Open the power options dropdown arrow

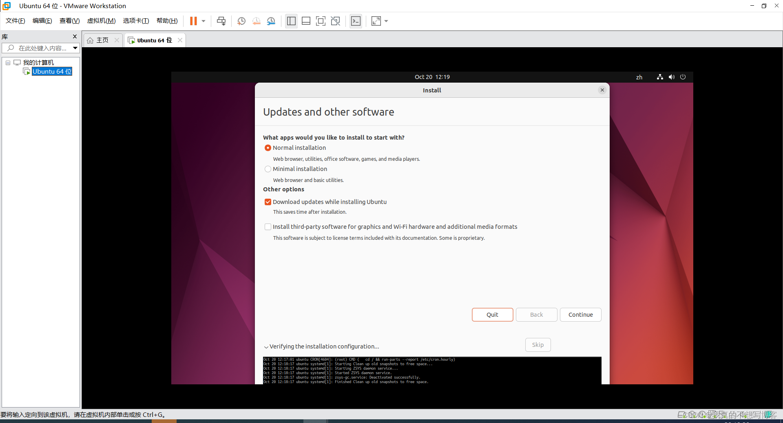coord(203,21)
